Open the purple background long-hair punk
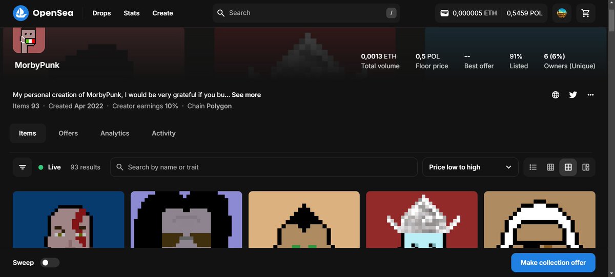Viewport: 615px width, 277px height. click(187, 220)
